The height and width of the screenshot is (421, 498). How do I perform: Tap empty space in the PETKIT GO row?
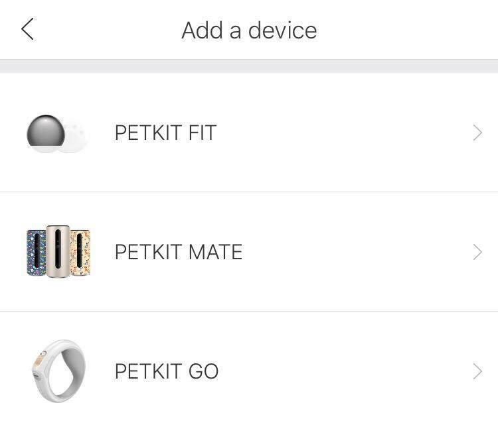click(x=345, y=371)
